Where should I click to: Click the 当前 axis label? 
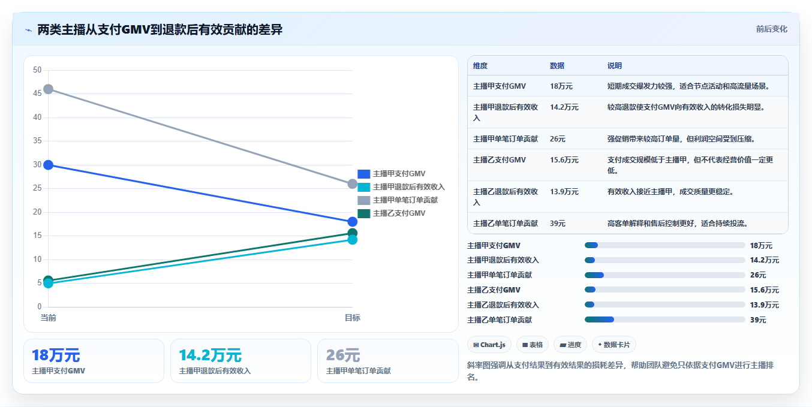49,318
